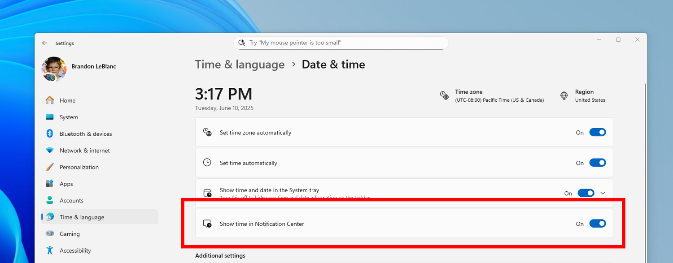Click the Date & time page title

pos(333,65)
